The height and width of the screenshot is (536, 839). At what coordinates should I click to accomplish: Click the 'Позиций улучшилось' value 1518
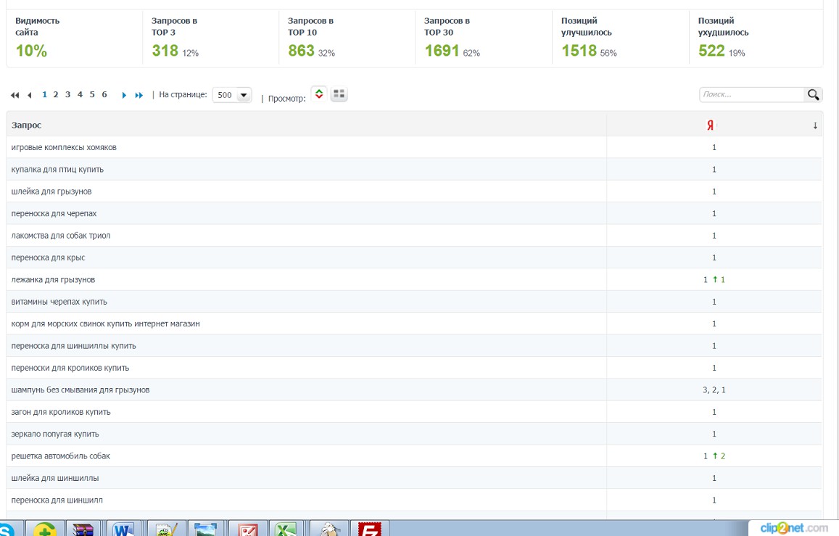pyautogui.click(x=579, y=51)
